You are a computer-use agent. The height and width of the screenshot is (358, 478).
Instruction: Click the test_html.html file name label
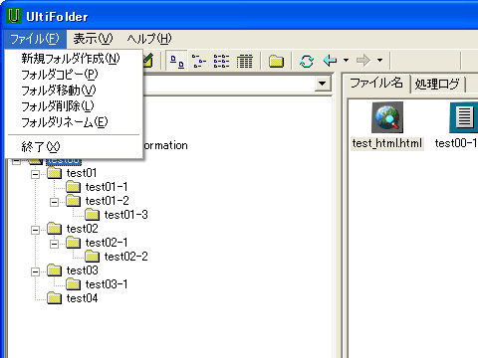(387, 143)
